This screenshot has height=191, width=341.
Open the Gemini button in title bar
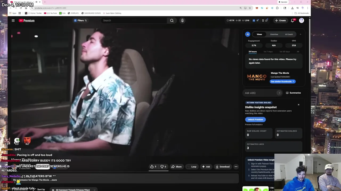[283, 2]
